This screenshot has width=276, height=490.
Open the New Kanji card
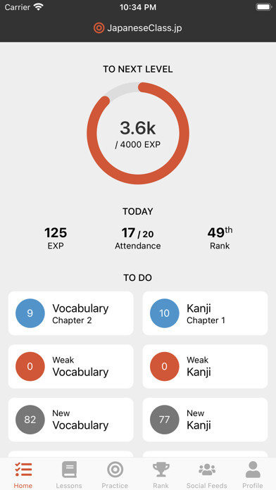click(x=205, y=420)
